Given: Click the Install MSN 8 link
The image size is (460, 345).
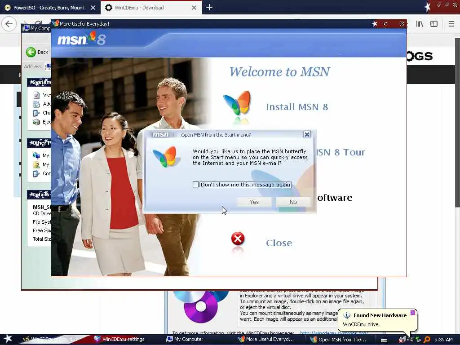Looking at the screenshot, I should tap(297, 107).
